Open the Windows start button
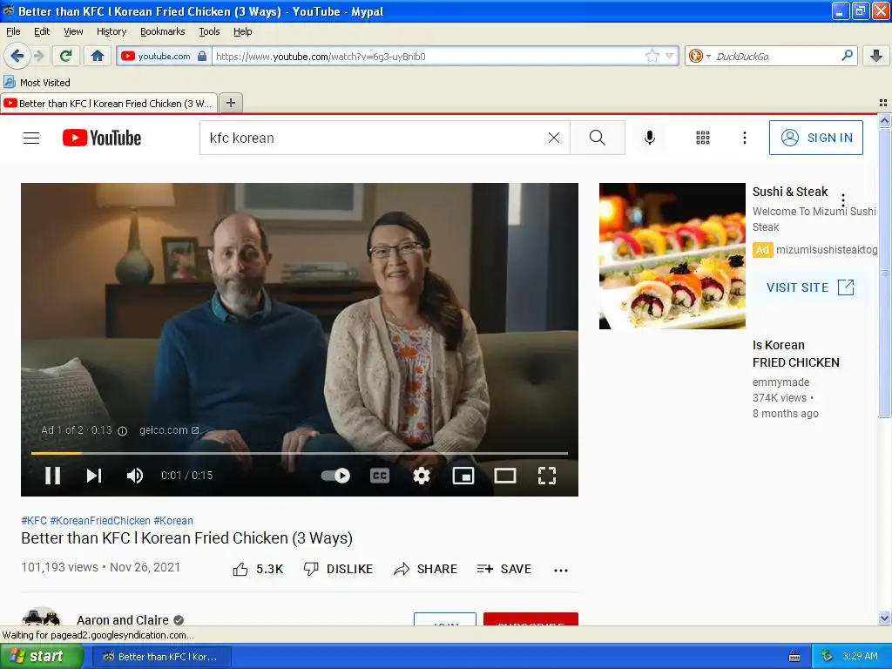 pyautogui.click(x=40, y=657)
